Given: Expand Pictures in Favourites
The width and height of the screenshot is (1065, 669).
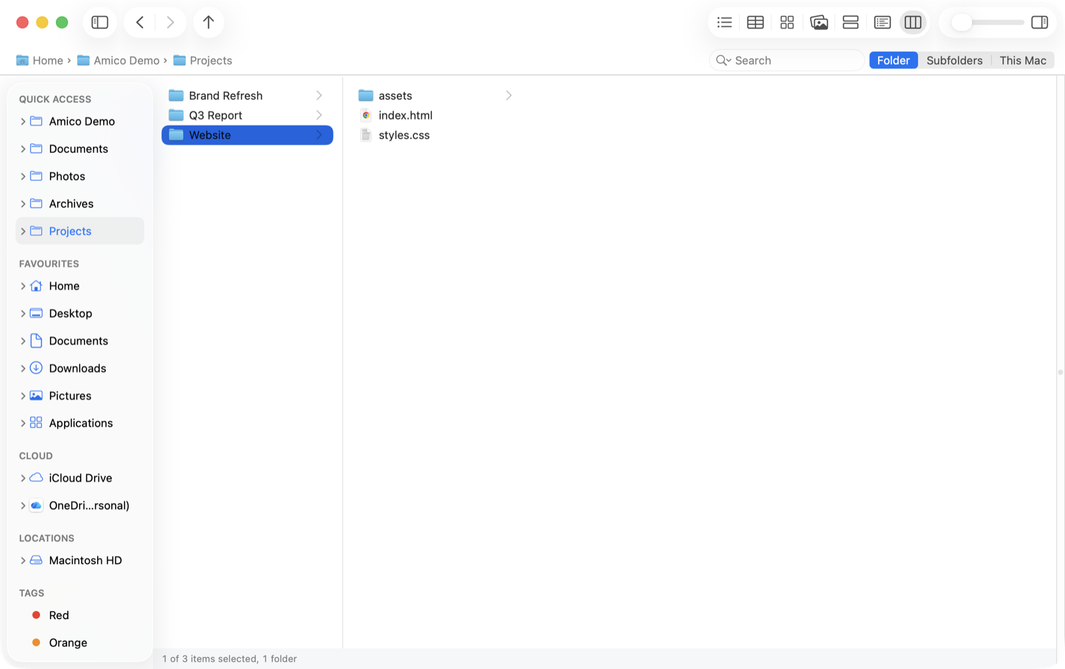Looking at the screenshot, I should coord(23,396).
